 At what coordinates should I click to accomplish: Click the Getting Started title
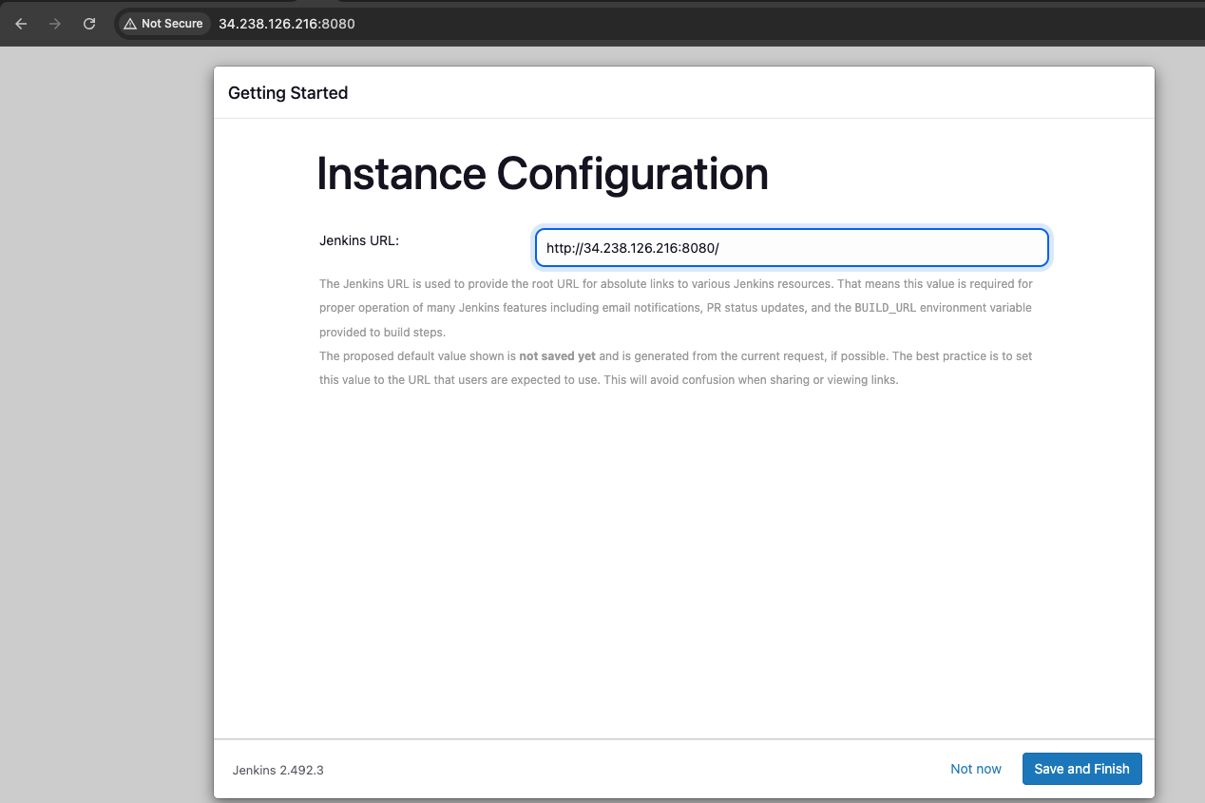(288, 93)
